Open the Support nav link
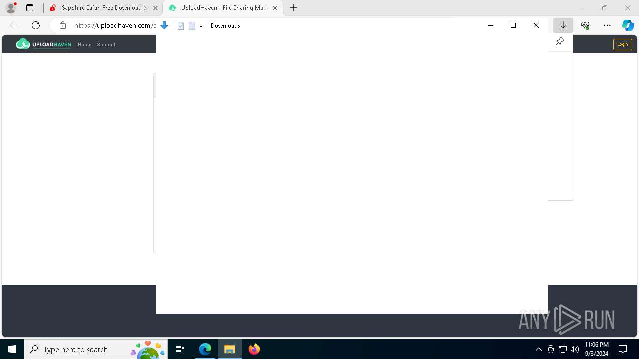The image size is (639, 359). [106, 45]
